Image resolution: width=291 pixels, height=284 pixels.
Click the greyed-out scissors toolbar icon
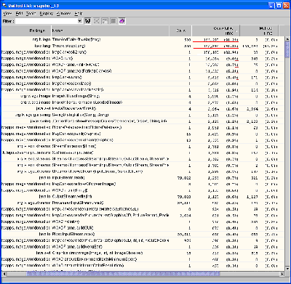(97, 21)
